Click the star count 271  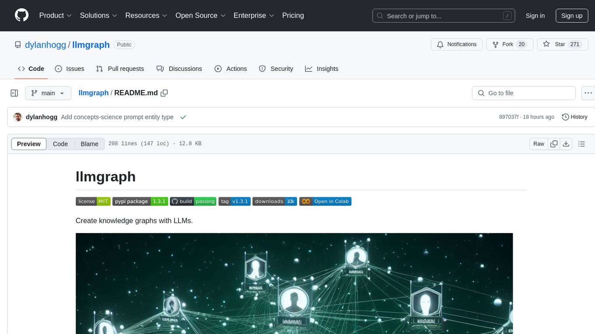coord(575,45)
